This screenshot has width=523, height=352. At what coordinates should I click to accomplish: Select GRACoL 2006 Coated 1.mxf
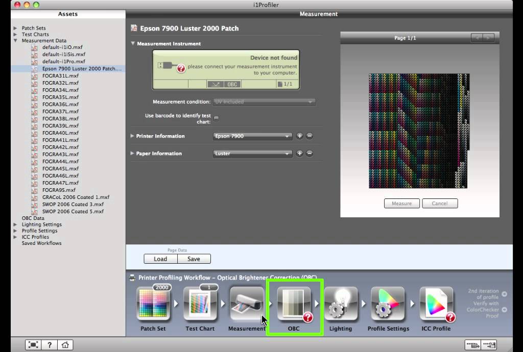(x=76, y=197)
